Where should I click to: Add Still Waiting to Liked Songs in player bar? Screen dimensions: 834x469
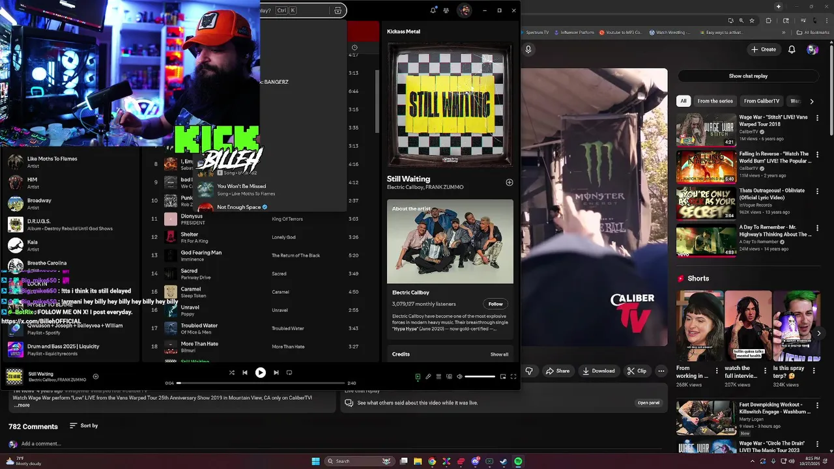(96, 377)
